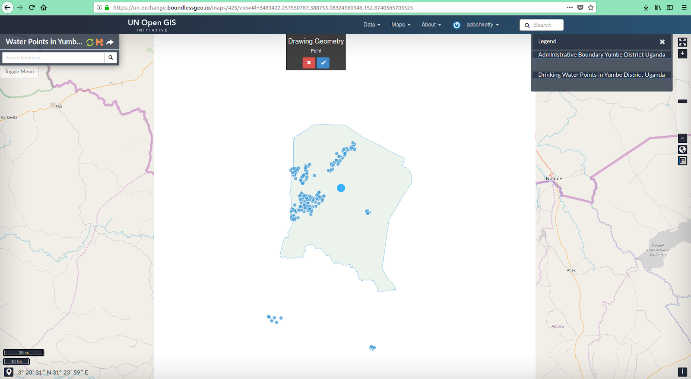Click the Search Locations input field
691x379 pixels.
coord(53,57)
